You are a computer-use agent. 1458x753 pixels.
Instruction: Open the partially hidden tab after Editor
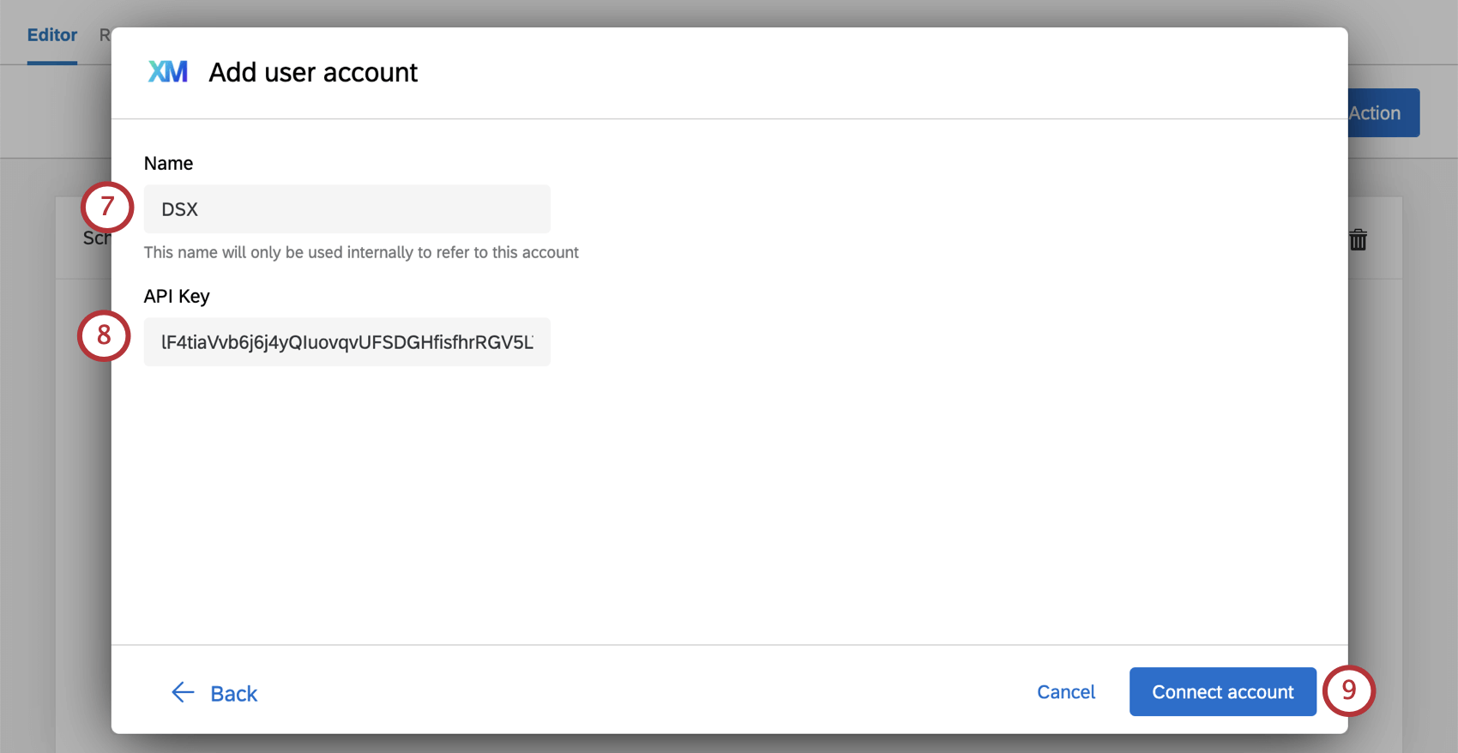pos(105,35)
